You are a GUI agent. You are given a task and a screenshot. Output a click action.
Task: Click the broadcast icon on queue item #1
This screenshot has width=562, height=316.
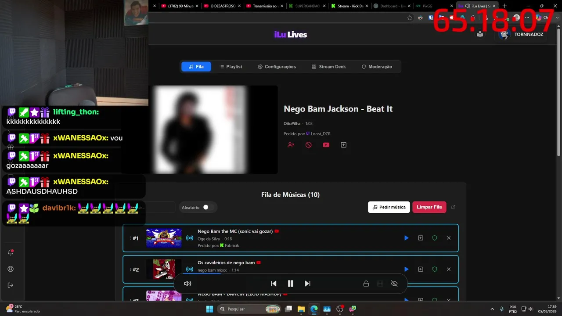[x=190, y=238]
